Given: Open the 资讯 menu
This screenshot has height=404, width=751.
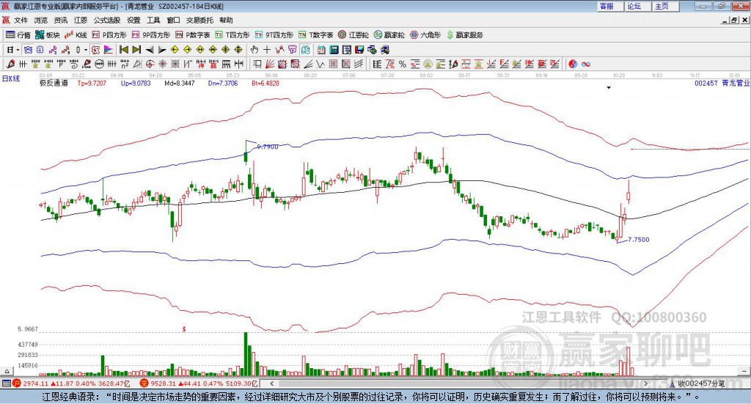Looking at the screenshot, I should [61, 20].
